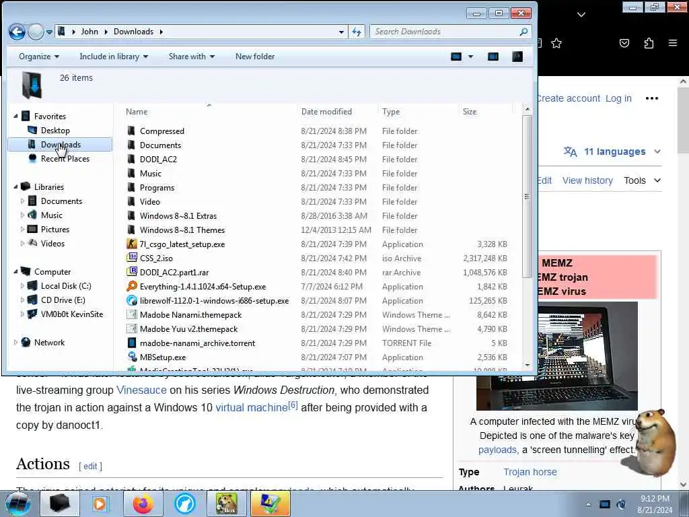Open recent pages dropdown beside Forward arrow

(x=49, y=32)
